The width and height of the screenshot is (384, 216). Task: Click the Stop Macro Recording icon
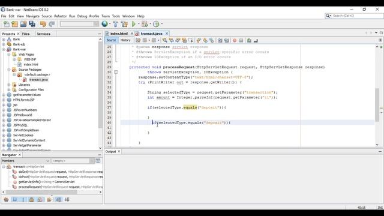tap(241, 40)
